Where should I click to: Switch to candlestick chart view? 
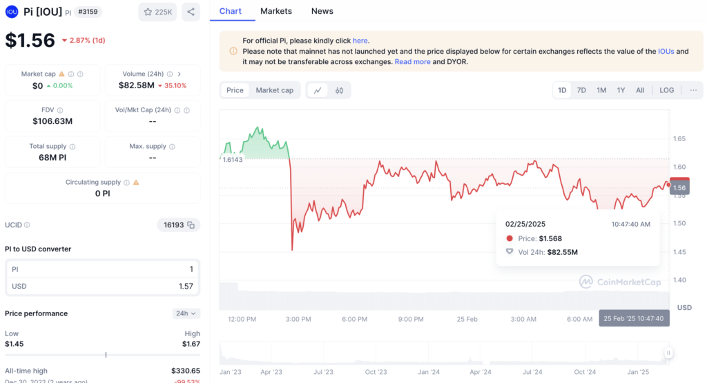[339, 90]
